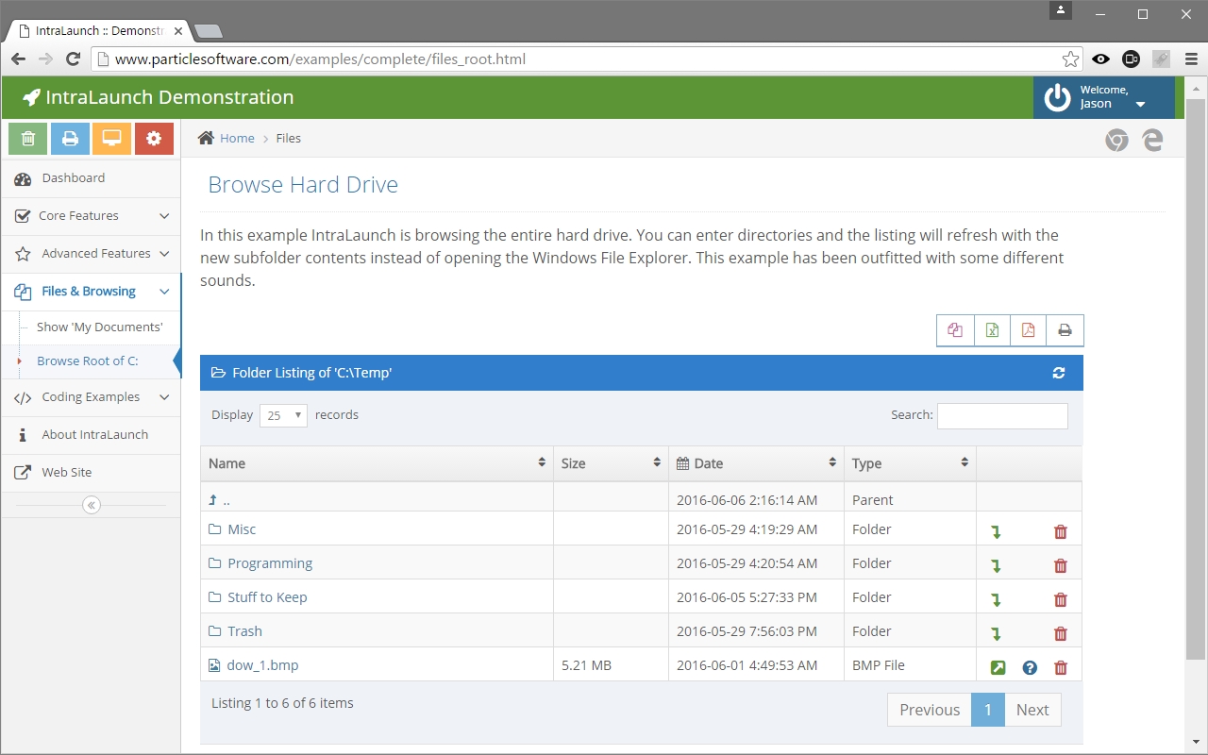This screenshot has width=1208, height=755.
Task: Go up to parent directory '..' row
Action: 641,499
